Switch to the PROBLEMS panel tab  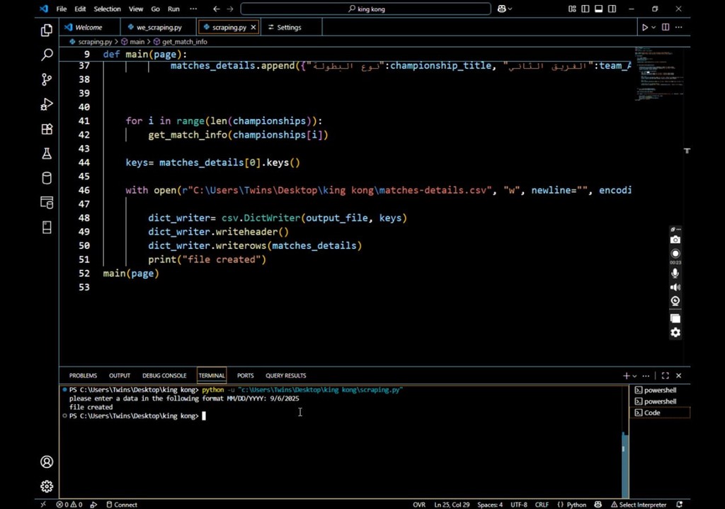click(x=83, y=376)
